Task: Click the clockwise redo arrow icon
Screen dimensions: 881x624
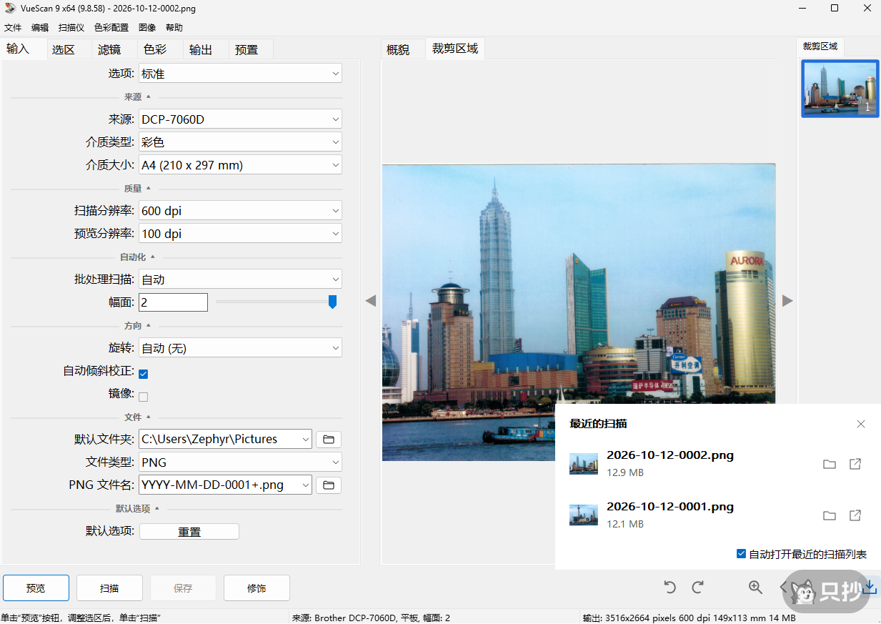Action: pos(698,588)
